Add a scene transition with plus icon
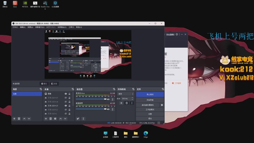Screen dimensions: 254x143 pyautogui.click(x=121, y=103)
